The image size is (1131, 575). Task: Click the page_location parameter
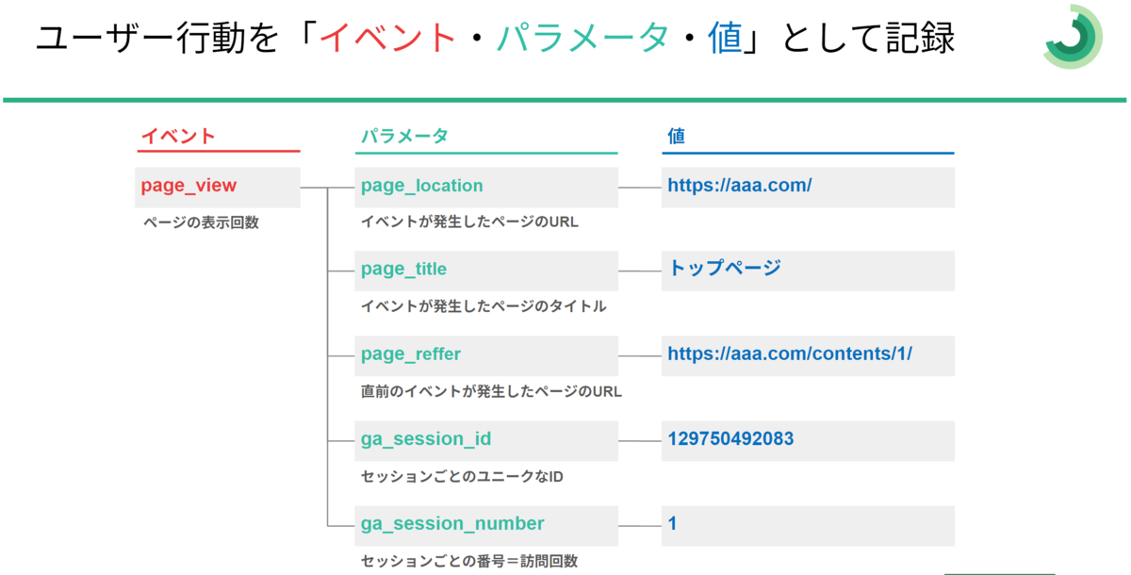(487, 187)
